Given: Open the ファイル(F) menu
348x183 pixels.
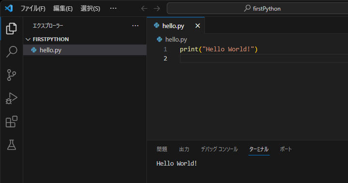Looking at the screenshot, I should (33, 8).
